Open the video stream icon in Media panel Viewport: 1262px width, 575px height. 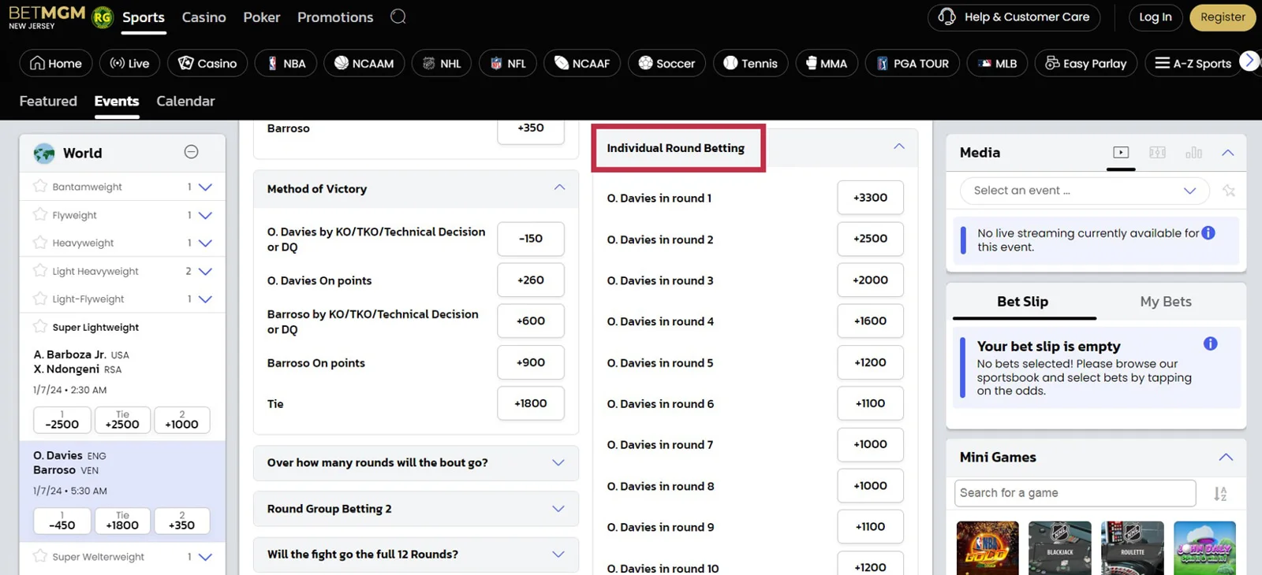(x=1121, y=153)
